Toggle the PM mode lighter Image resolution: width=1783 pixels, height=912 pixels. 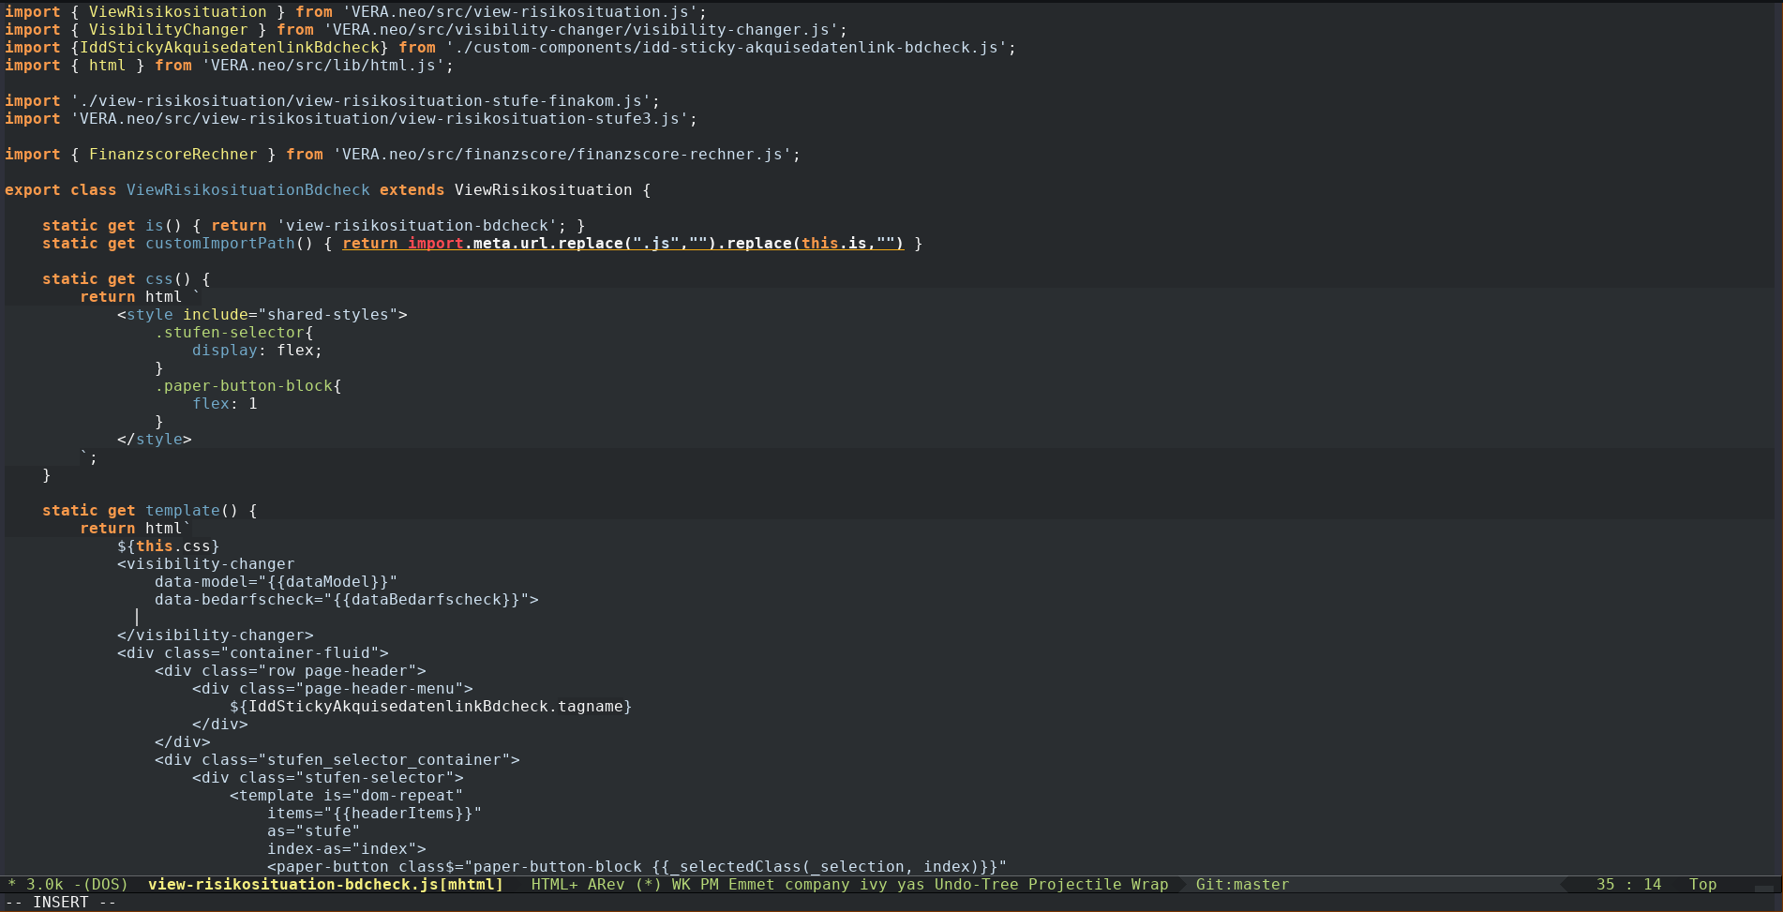710,884
